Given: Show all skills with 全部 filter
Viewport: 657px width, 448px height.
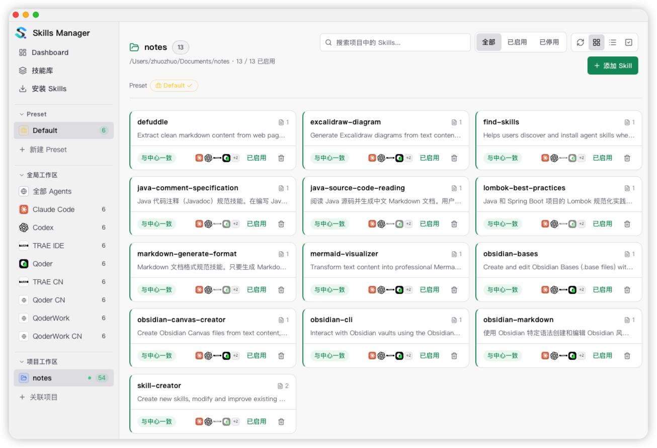Looking at the screenshot, I should click(489, 42).
